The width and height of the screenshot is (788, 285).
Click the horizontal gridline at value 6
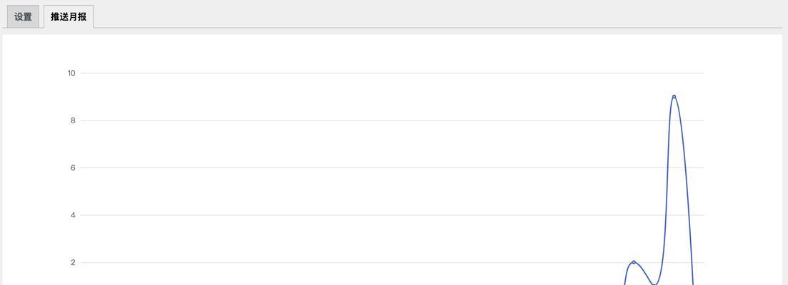point(392,168)
